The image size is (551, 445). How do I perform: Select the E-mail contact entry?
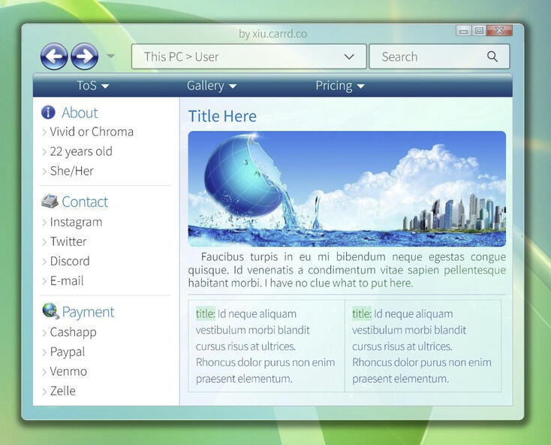point(66,280)
